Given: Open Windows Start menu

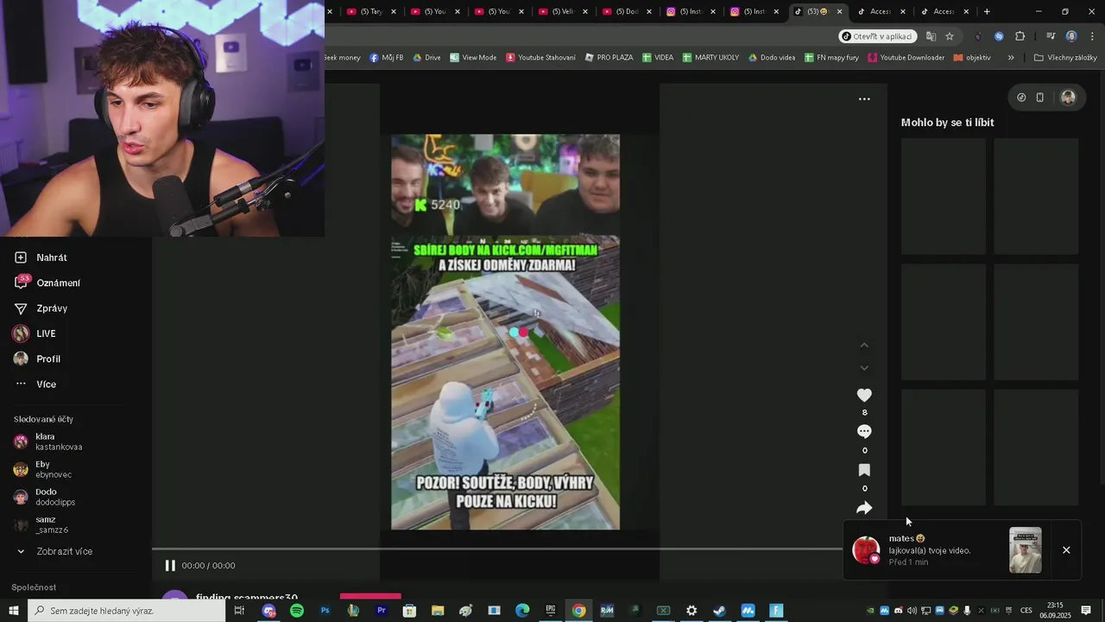Looking at the screenshot, I should [14, 611].
